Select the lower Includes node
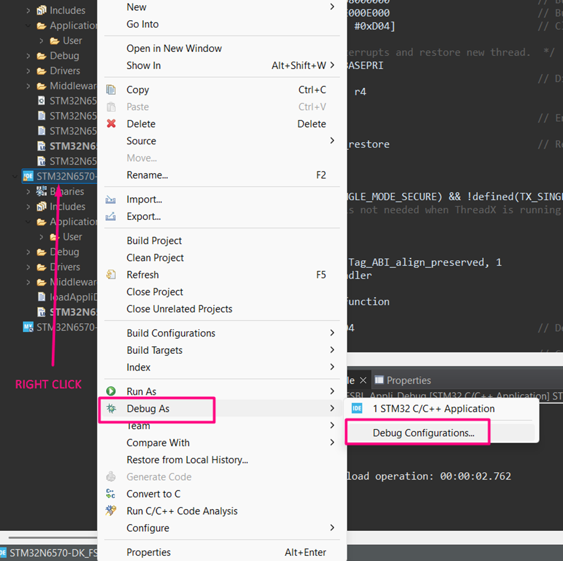 coord(61,207)
